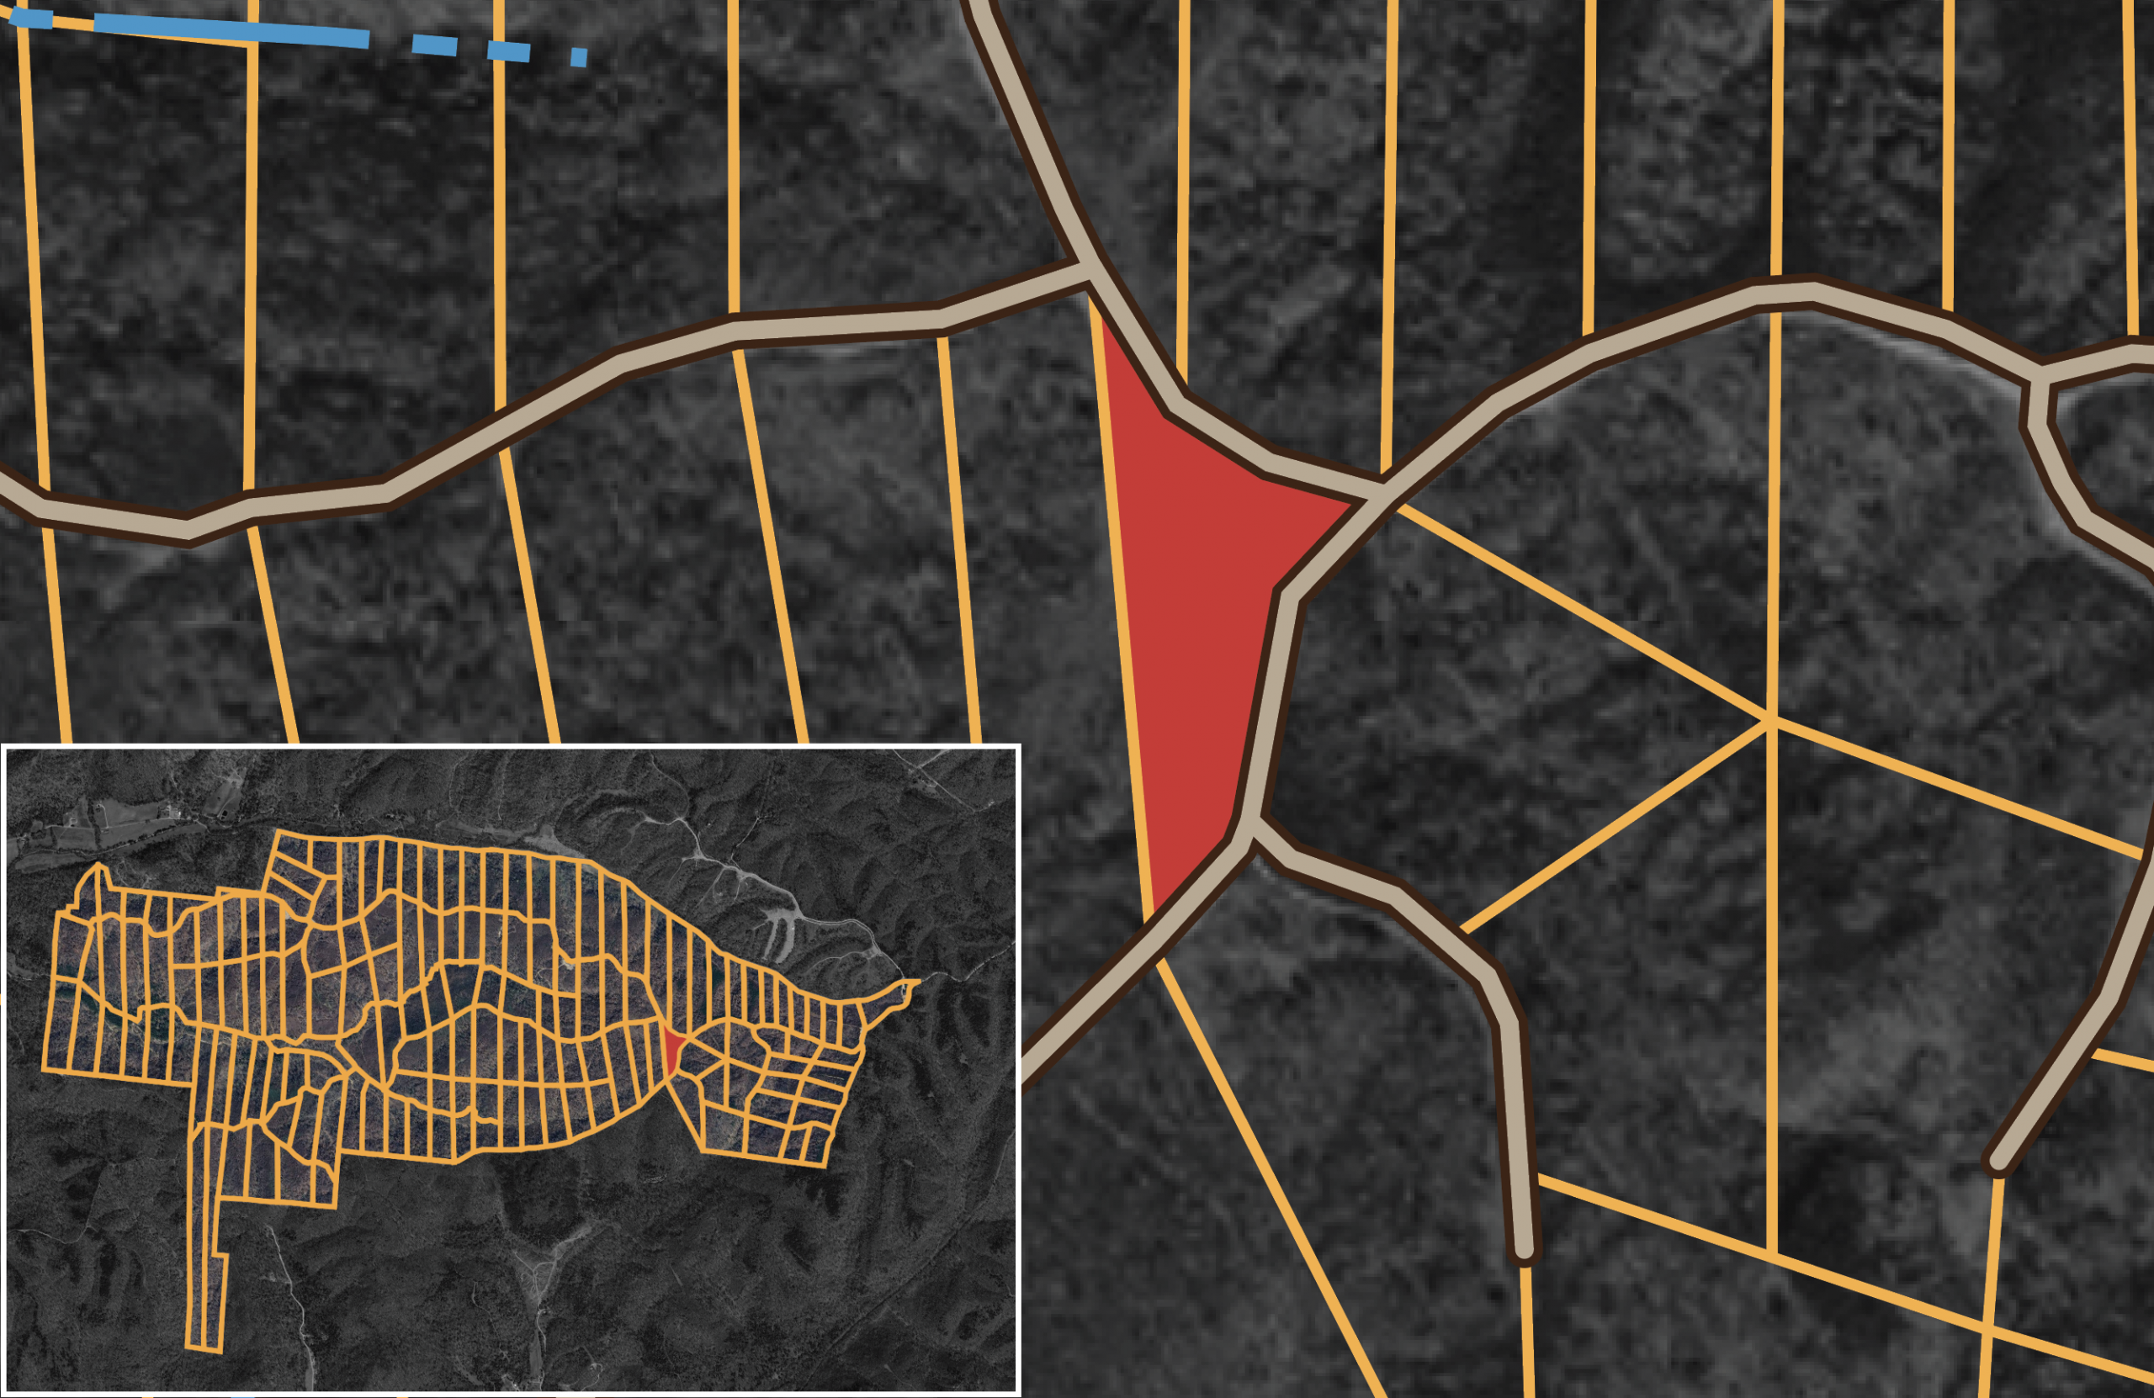Click the large red highlighted parcel
Image resolution: width=2154 pixels, height=1398 pixels.
pyautogui.click(x=1195, y=588)
